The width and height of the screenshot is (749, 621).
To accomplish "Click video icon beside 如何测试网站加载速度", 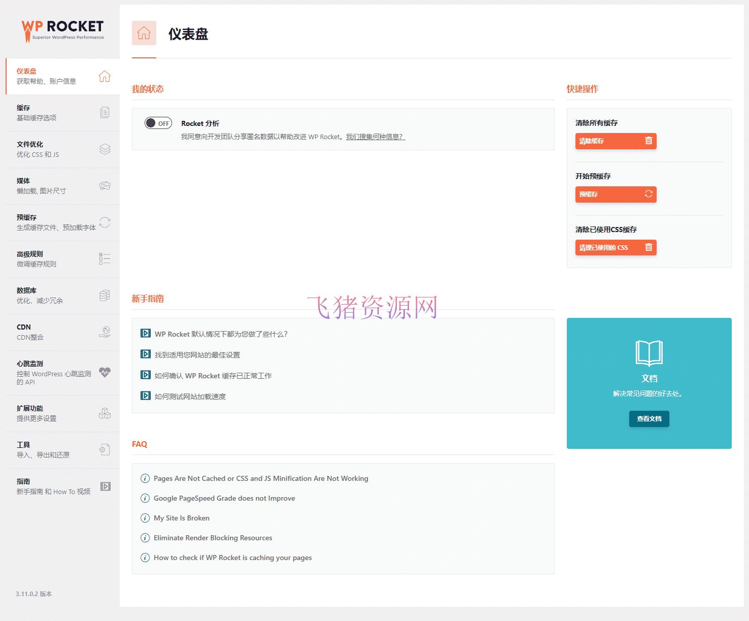I will click(x=146, y=396).
